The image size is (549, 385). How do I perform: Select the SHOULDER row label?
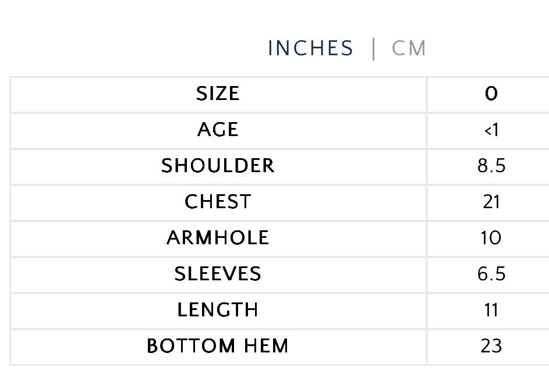pos(218,166)
